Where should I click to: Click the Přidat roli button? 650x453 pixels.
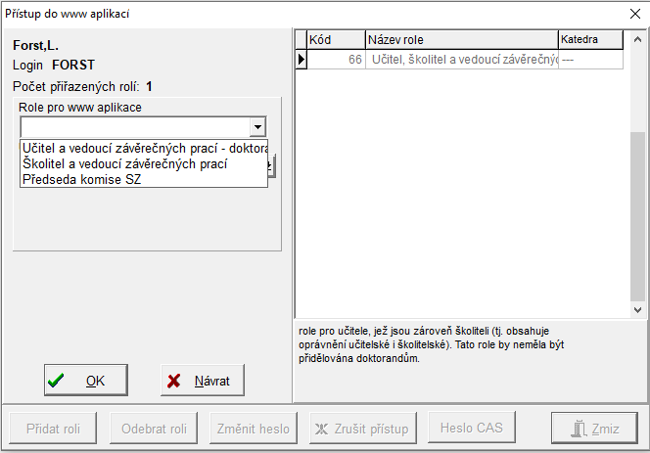tap(54, 429)
